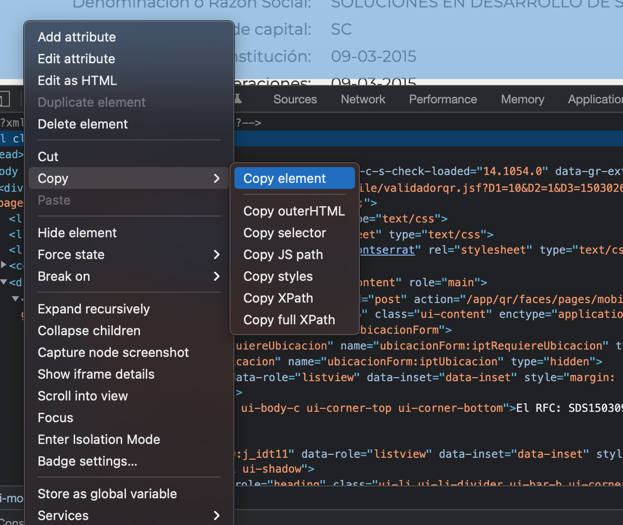Expand the Force state chevron
623x525 pixels.
coord(217,255)
